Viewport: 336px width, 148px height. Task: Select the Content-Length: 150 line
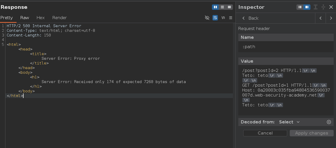[x=29, y=35]
